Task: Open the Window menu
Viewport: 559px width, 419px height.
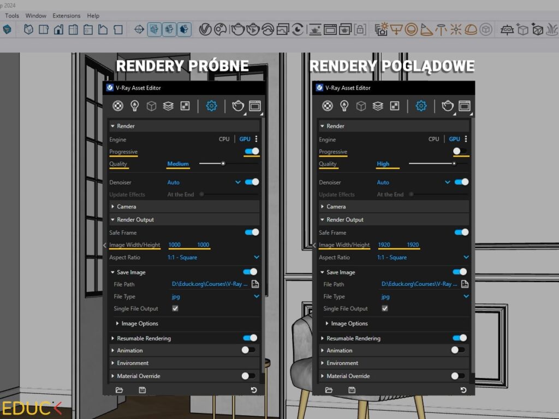Action: (36, 16)
